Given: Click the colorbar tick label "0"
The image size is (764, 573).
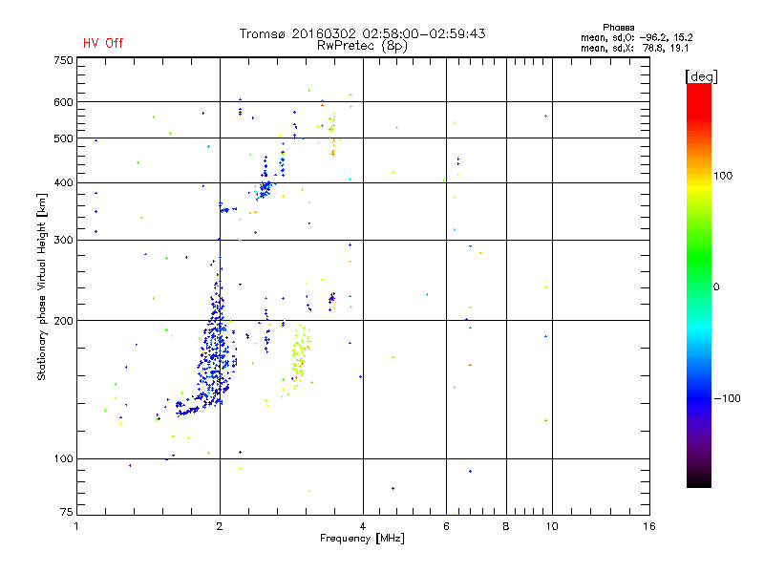Looking at the screenshot, I should [x=715, y=287].
